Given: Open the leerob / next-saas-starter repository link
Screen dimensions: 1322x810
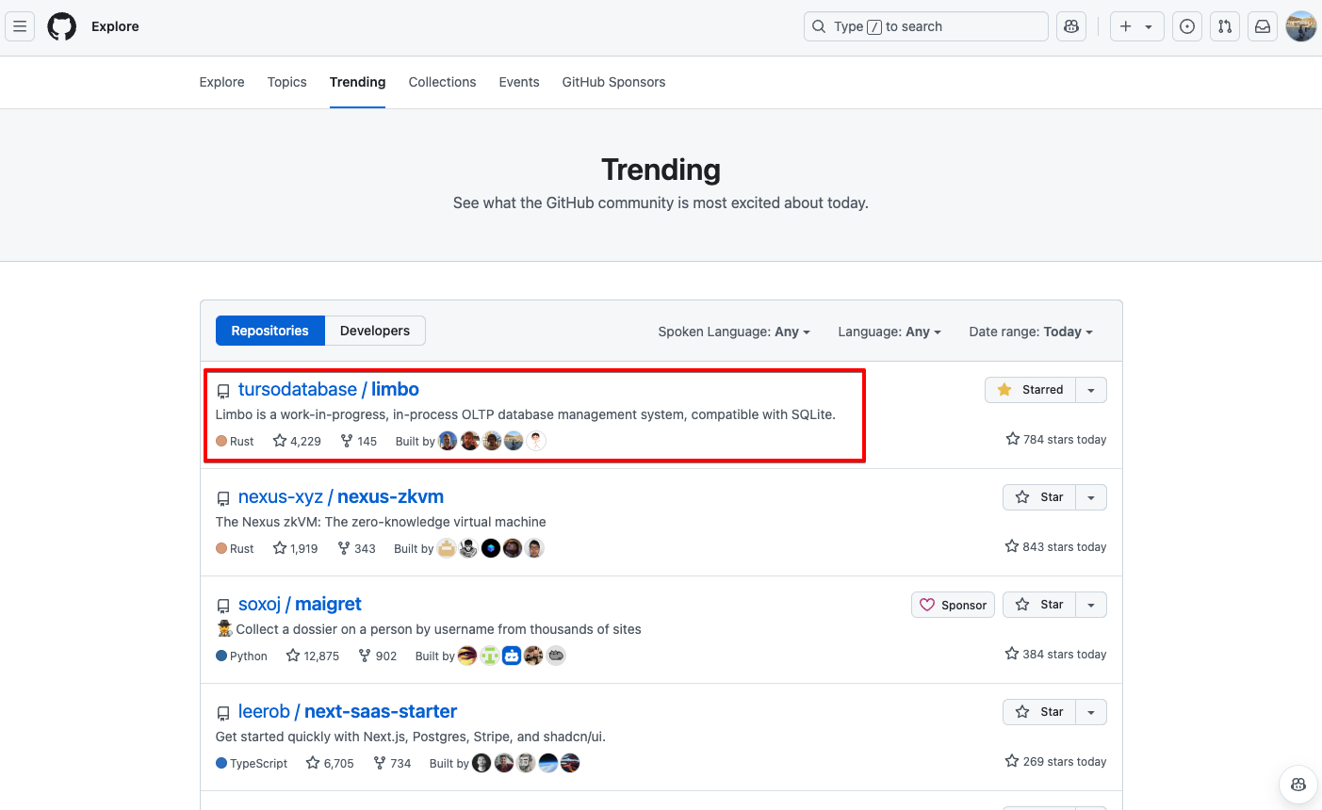Looking at the screenshot, I should pyautogui.click(x=348, y=711).
